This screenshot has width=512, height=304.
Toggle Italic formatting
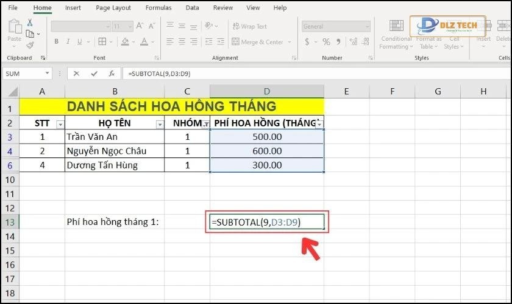(x=69, y=42)
